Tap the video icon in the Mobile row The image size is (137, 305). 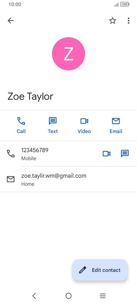(106, 154)
